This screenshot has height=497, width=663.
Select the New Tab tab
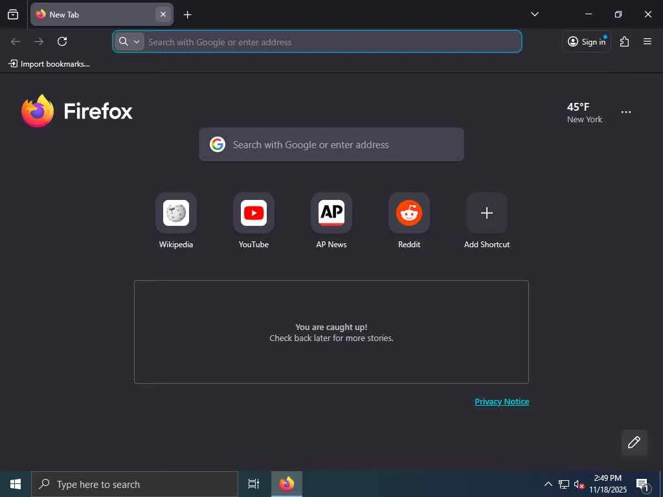tap(102, 14)
